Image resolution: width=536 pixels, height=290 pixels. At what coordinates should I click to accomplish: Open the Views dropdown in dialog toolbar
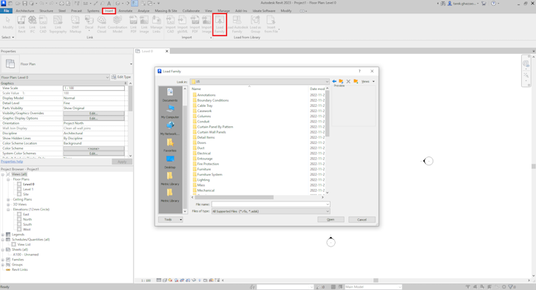pos(368,82)
